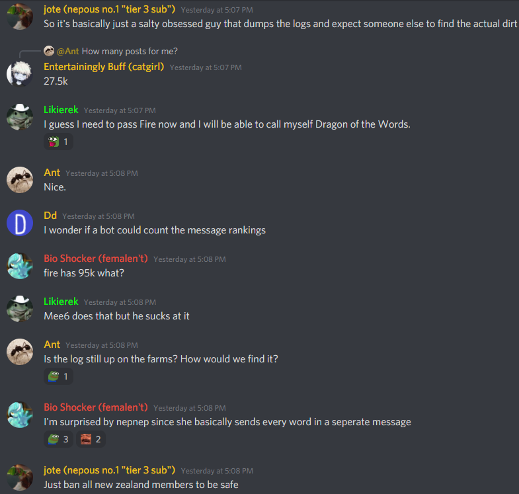Click the 'Bio Shocker (femalen't)' name above the nepnep message
This screenshot has height=494, width=519.
coord(96,407)
